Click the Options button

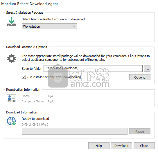pos(140,77)
